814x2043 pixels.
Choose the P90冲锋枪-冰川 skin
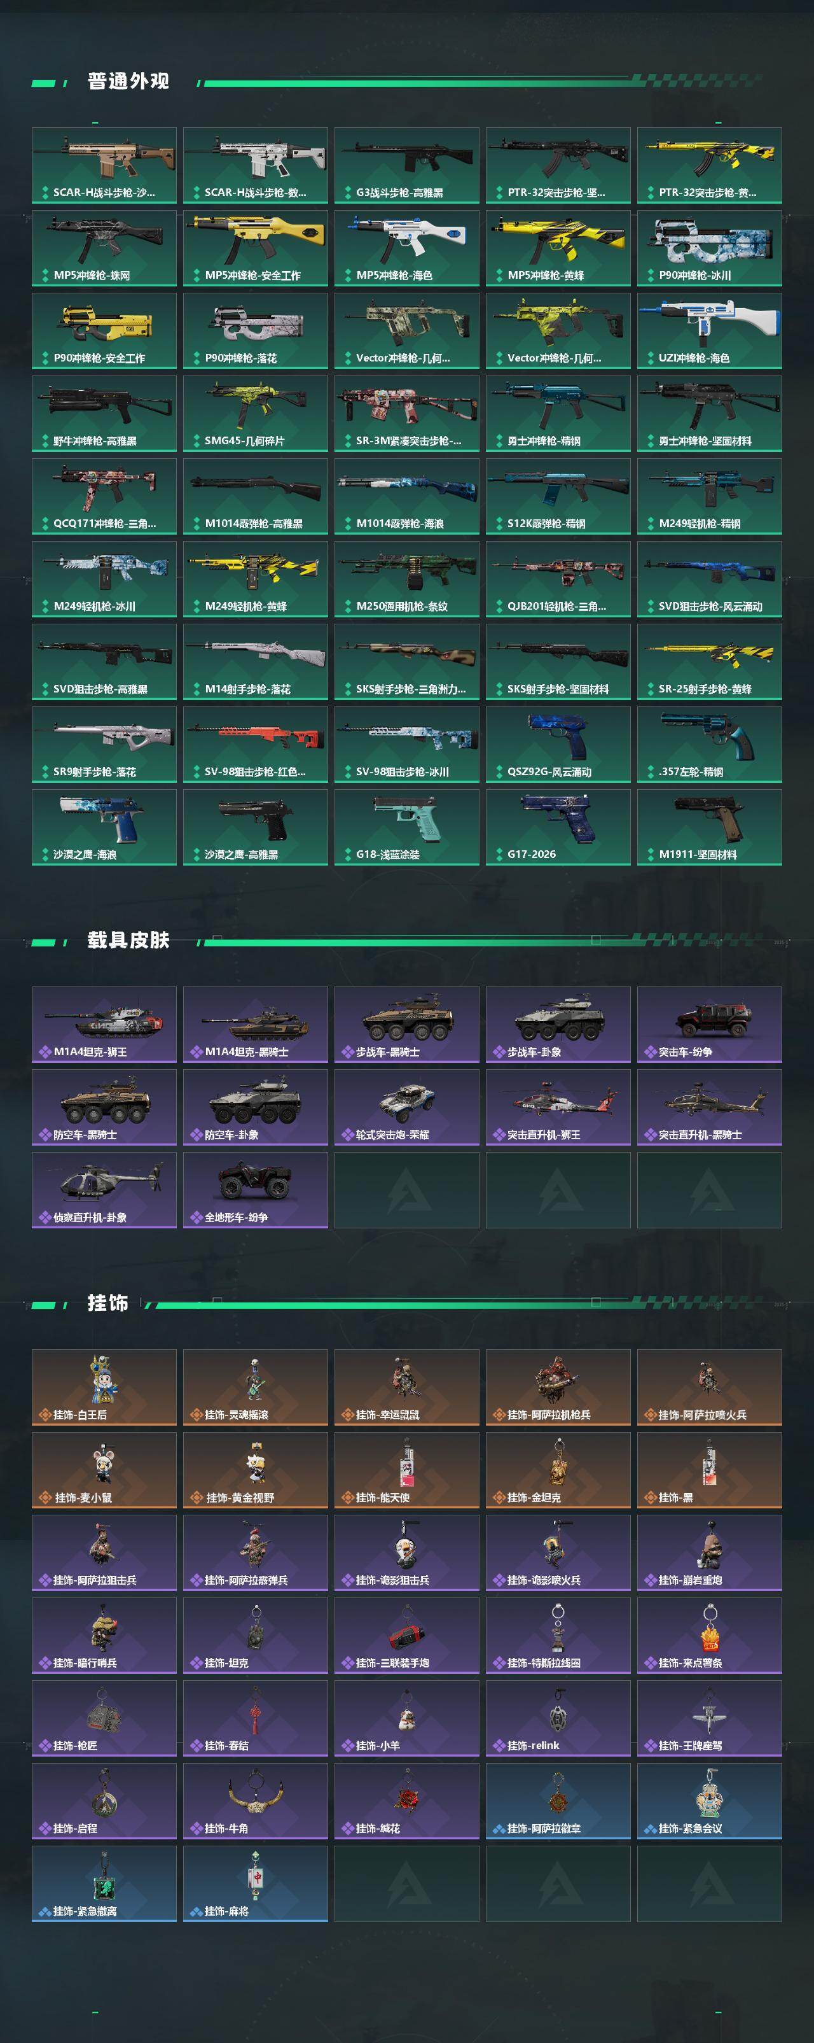[709, 248]
